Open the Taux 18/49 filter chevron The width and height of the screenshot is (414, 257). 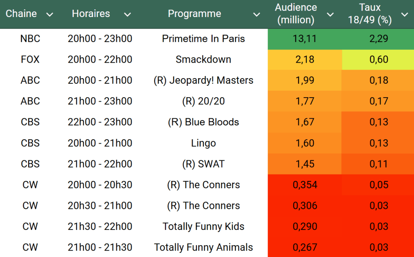(404, 15)
